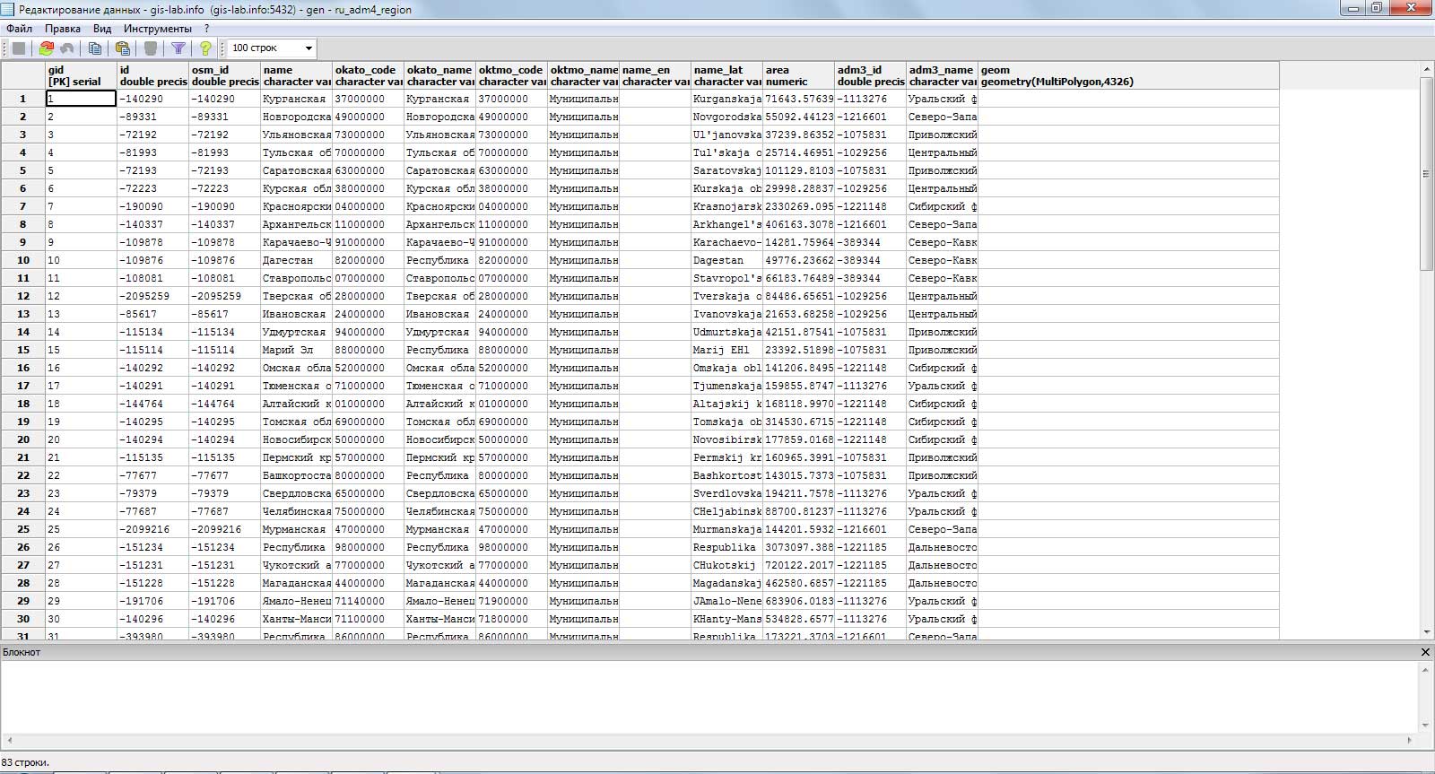Select the okato_code column header

coord(368,75)
